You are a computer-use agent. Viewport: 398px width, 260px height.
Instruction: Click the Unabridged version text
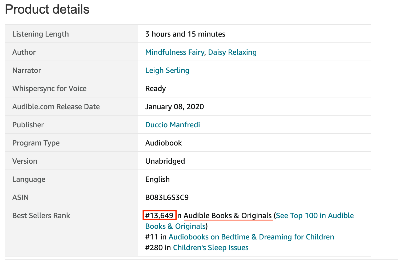point(165,161)
